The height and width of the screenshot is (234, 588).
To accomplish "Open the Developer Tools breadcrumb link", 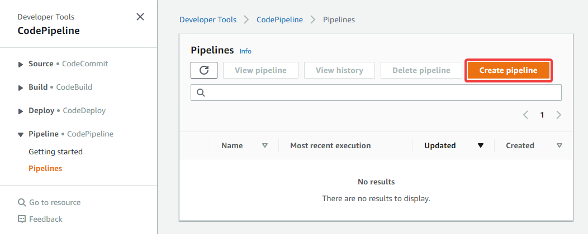I will tap(208, 20).
